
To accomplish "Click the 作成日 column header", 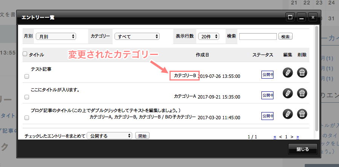I will (x=202, y=55).
